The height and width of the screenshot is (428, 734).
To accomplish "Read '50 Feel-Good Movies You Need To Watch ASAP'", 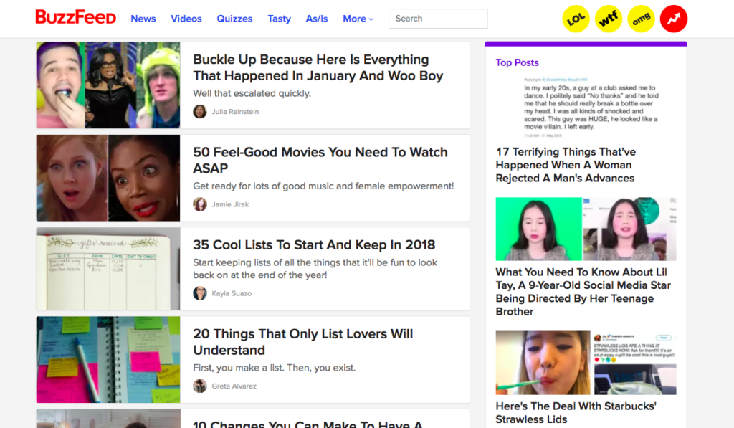I will [320, 160].
